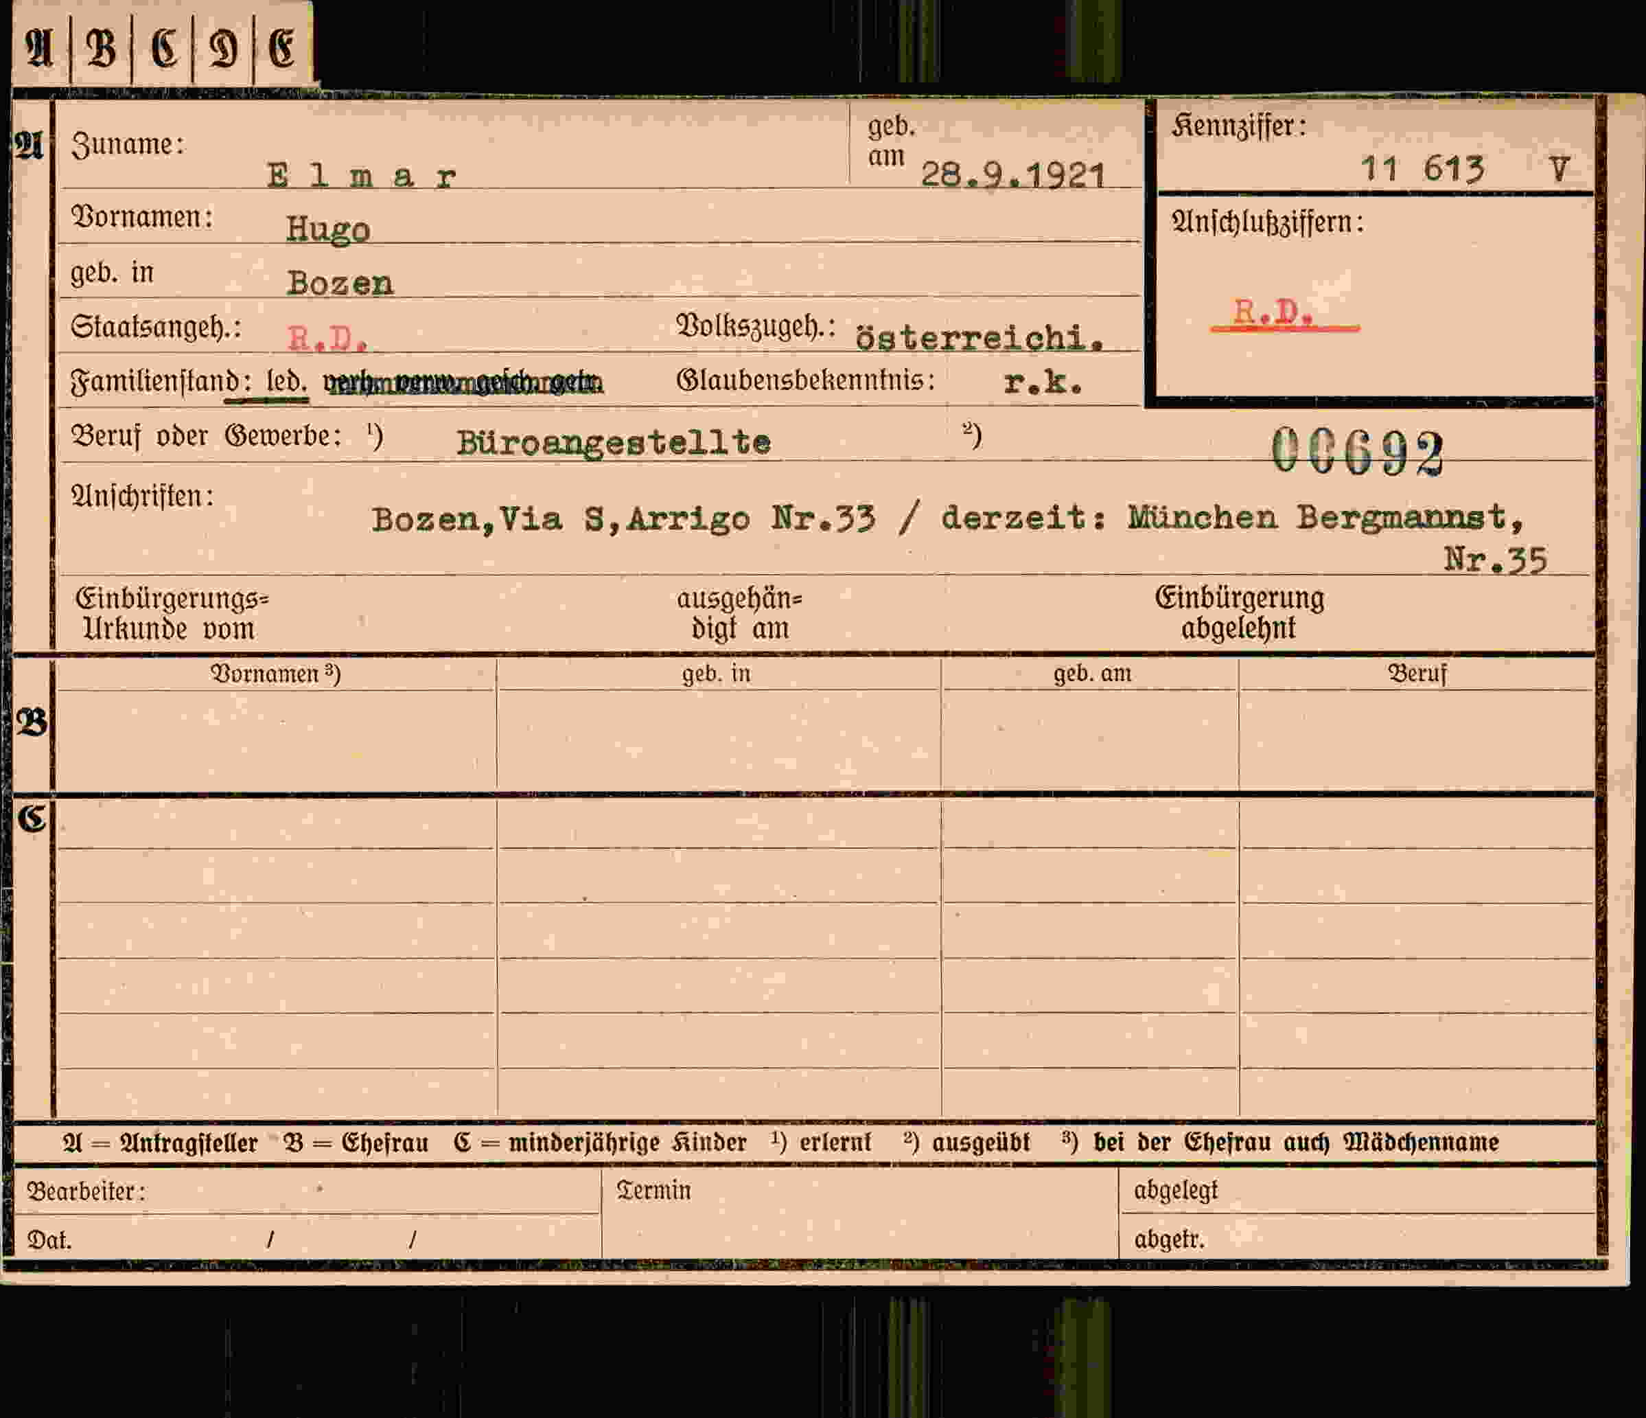1646x1418 pixels.
Task: Click the 'Vornamen:' label in section A
Action: point(142,217)
